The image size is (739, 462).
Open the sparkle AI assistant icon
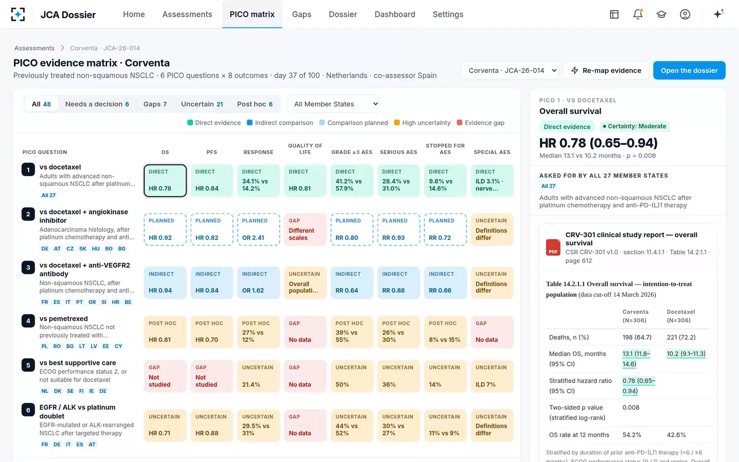click(x=718, y=14)
